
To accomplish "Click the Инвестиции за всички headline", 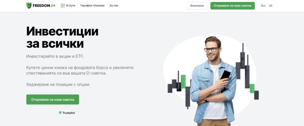I will click(62, 38).
